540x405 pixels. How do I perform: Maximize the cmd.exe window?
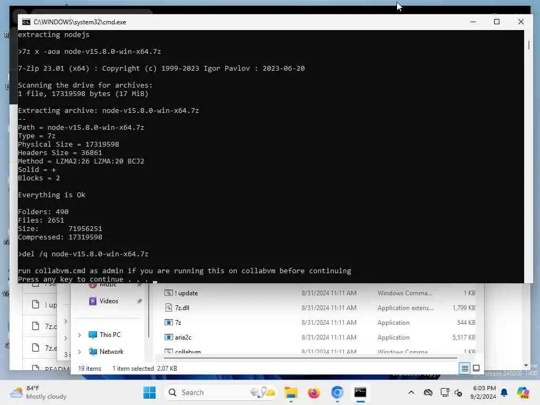[x=497, y=22]
